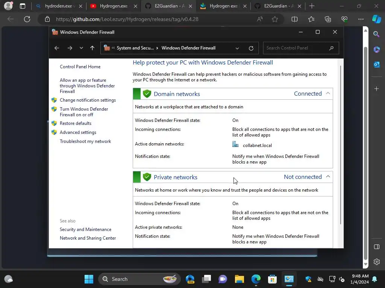Open Network and Sharing Center
385x288 pixels.
pos(88,238)
